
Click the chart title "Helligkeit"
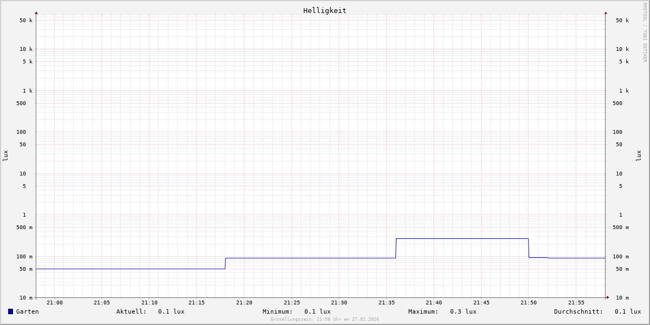coord(325,10)
